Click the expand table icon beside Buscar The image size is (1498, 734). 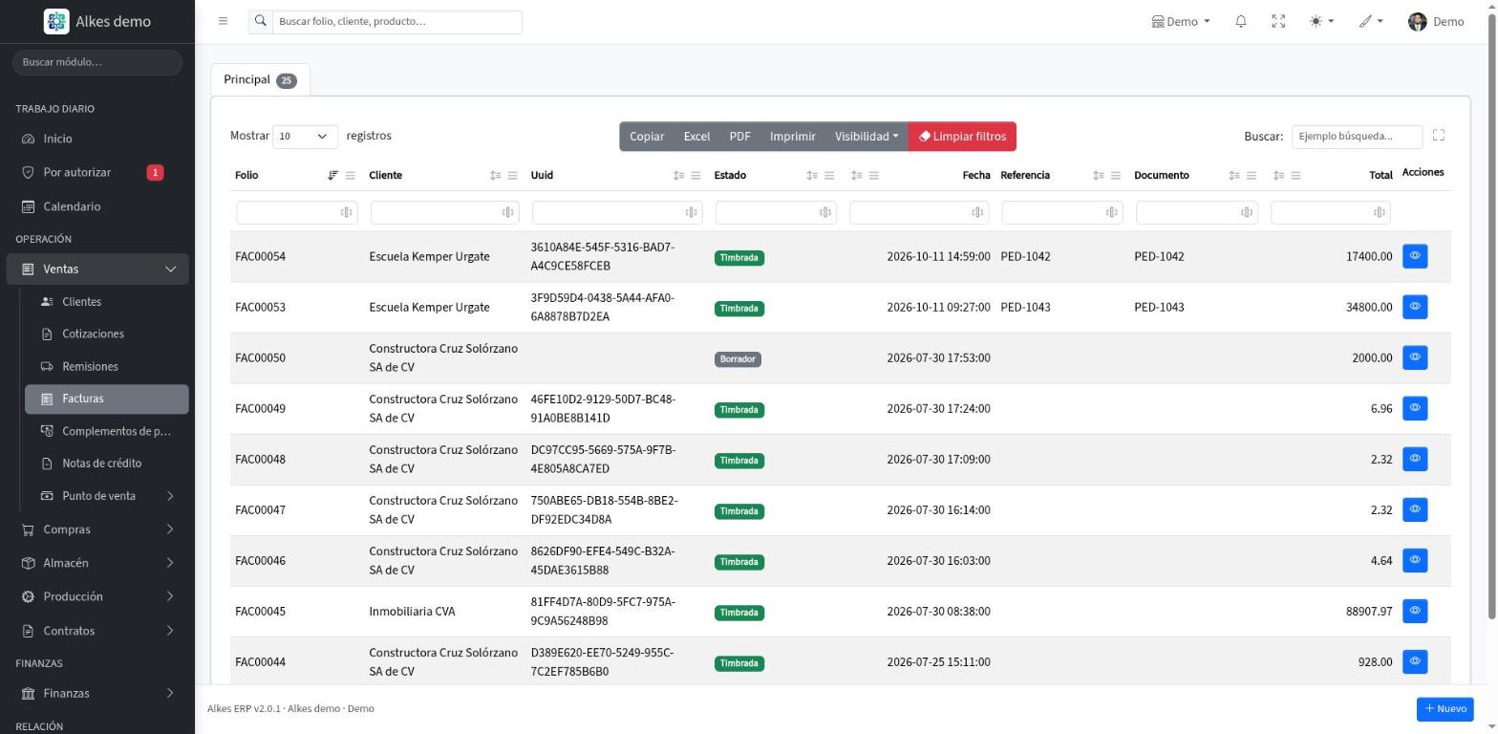[x=1438, y=136]
